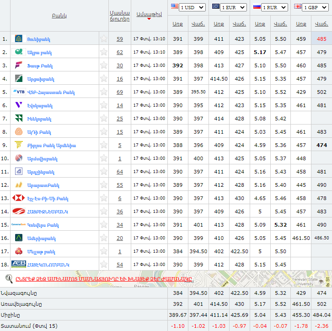Click the AEB logo in row 18

[19, 264]
